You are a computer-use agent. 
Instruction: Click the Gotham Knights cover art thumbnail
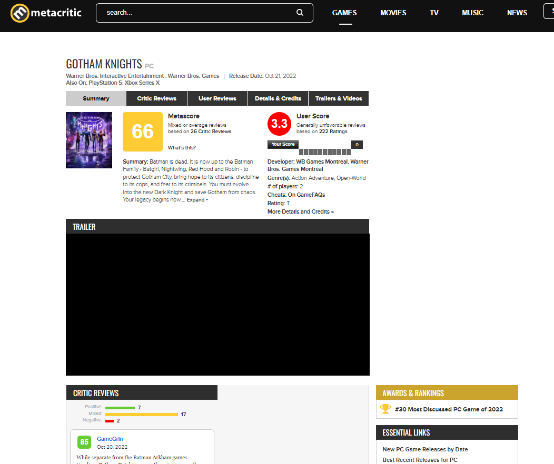tap(89, 140)
